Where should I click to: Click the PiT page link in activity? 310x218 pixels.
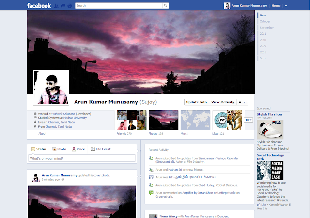click(x=192, y=177)
